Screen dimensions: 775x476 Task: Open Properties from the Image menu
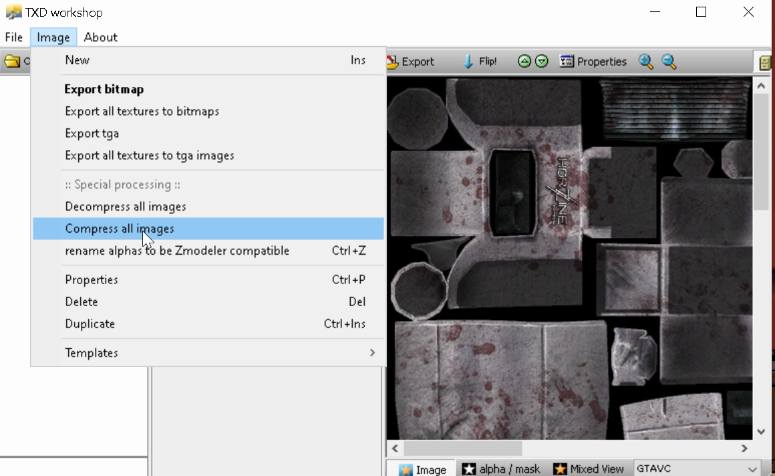pos(208,279)
